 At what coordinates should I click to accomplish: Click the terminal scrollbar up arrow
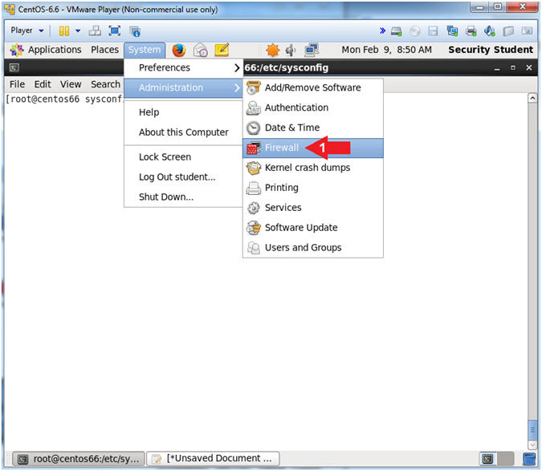point(532,99)
